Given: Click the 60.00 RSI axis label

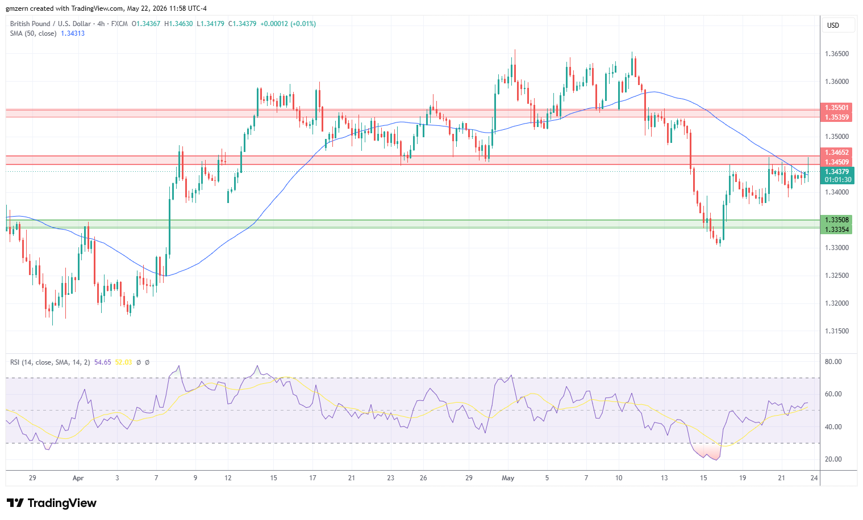Looking at the screenshot, I should click(833, 394).
